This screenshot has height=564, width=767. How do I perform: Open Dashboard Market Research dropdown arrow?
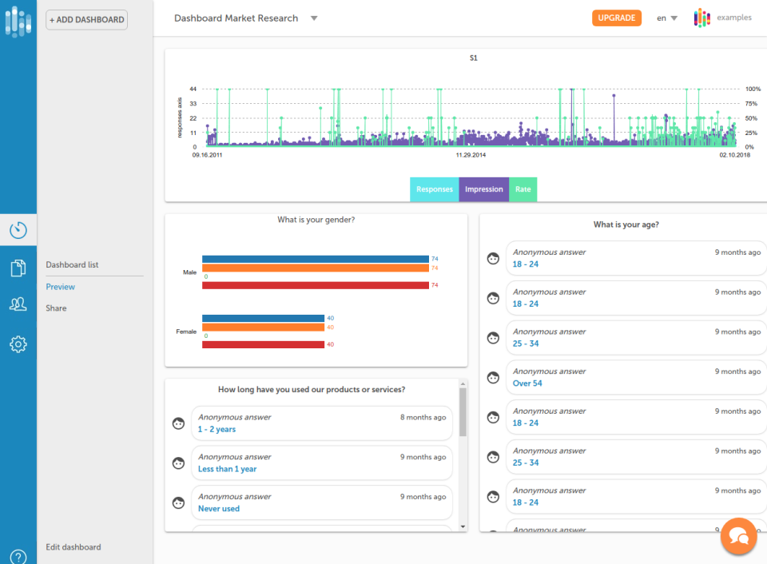pyautogui.click(x=314, y=18)
